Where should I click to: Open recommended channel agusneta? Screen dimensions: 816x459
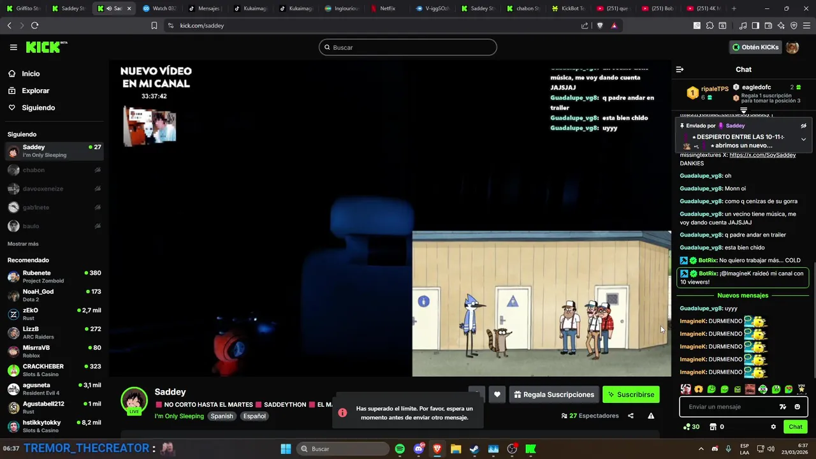(54, 389)
